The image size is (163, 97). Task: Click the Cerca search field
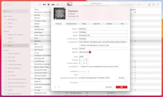coord(16,11)
